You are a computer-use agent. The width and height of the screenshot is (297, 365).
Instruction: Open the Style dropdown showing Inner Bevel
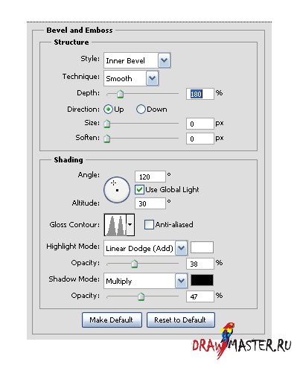(137, 60)
